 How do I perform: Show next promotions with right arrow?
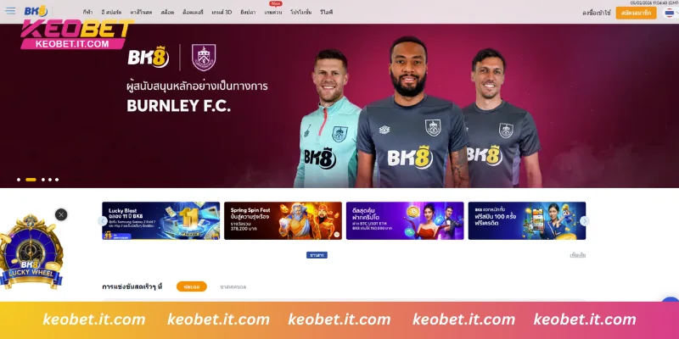585,221
